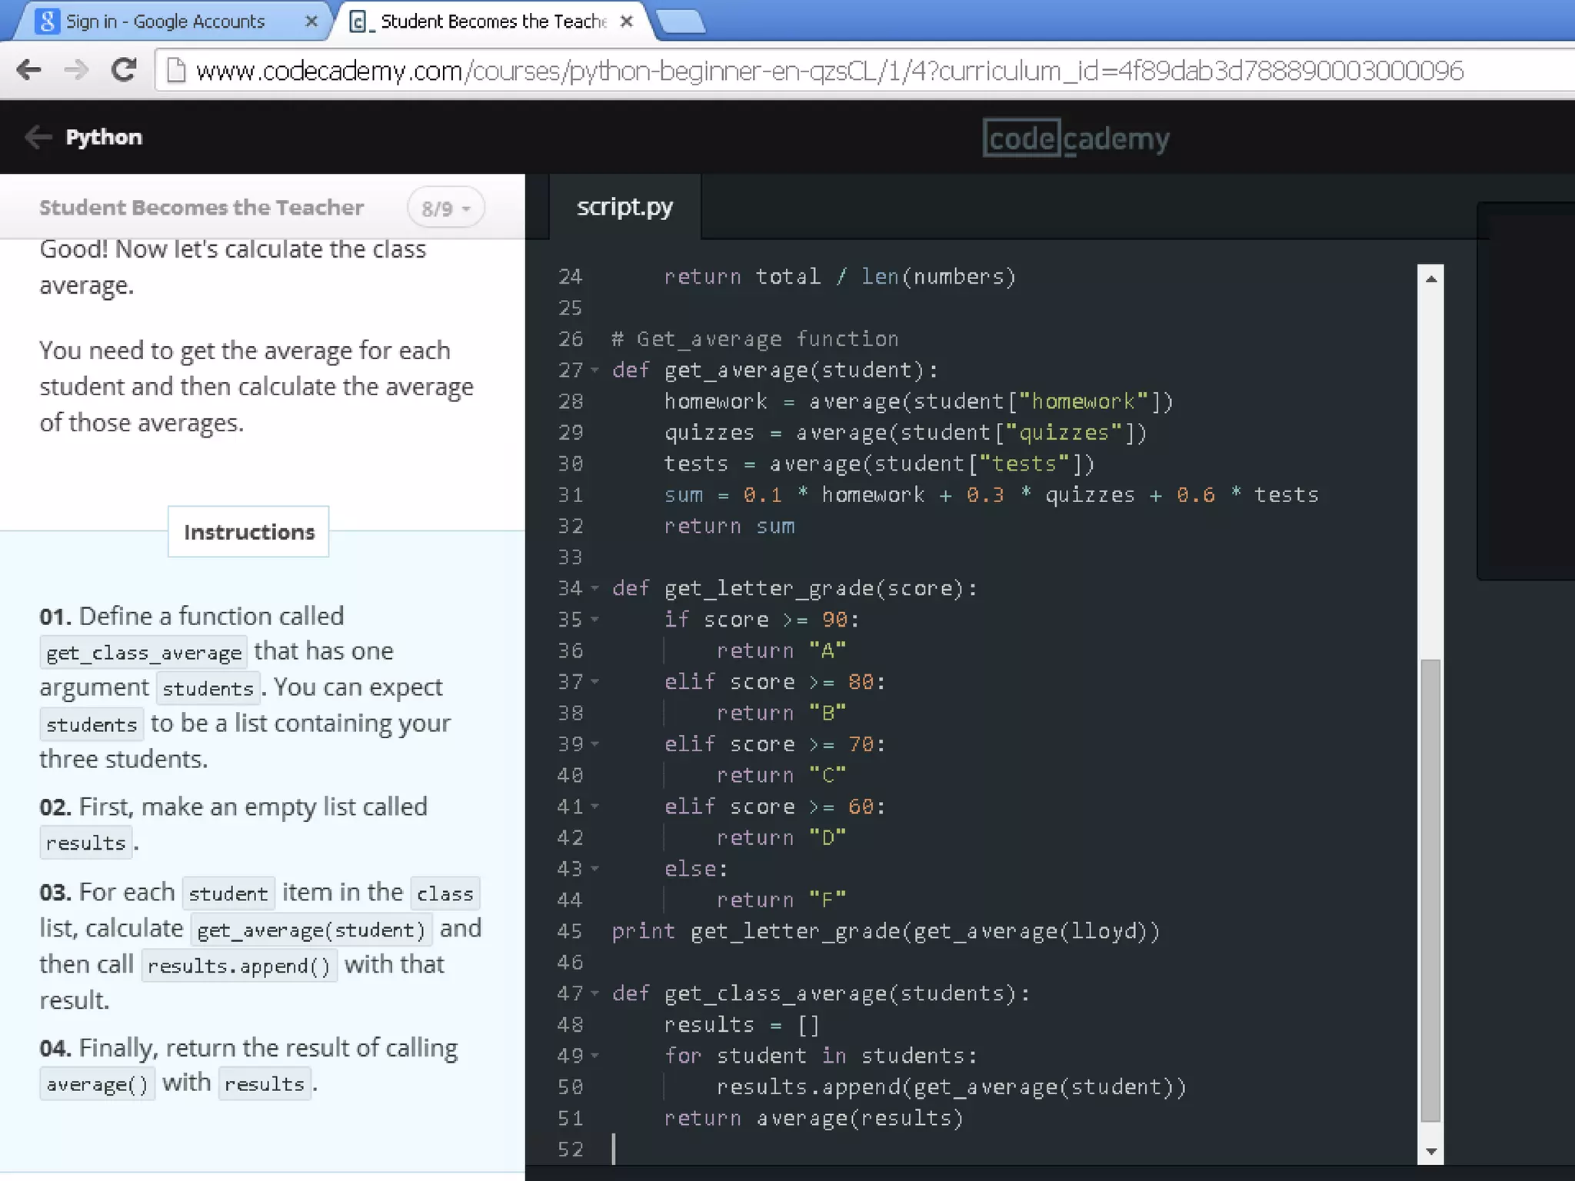This screenshot has height=1181, width=1575.
Task: Fold the elif score >= 70 block at line 39
Action: click(x=594, y=744)
